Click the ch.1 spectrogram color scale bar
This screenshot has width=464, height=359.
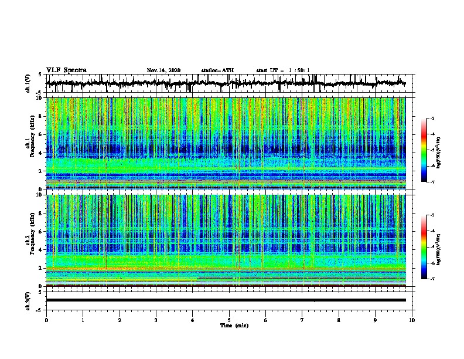click(424, 150)
